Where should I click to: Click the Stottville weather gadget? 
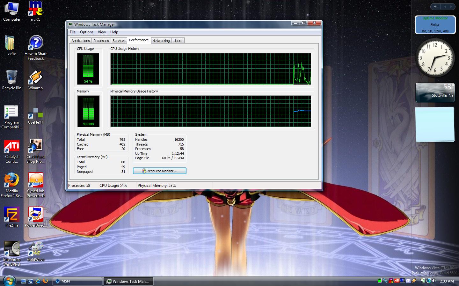435,92
